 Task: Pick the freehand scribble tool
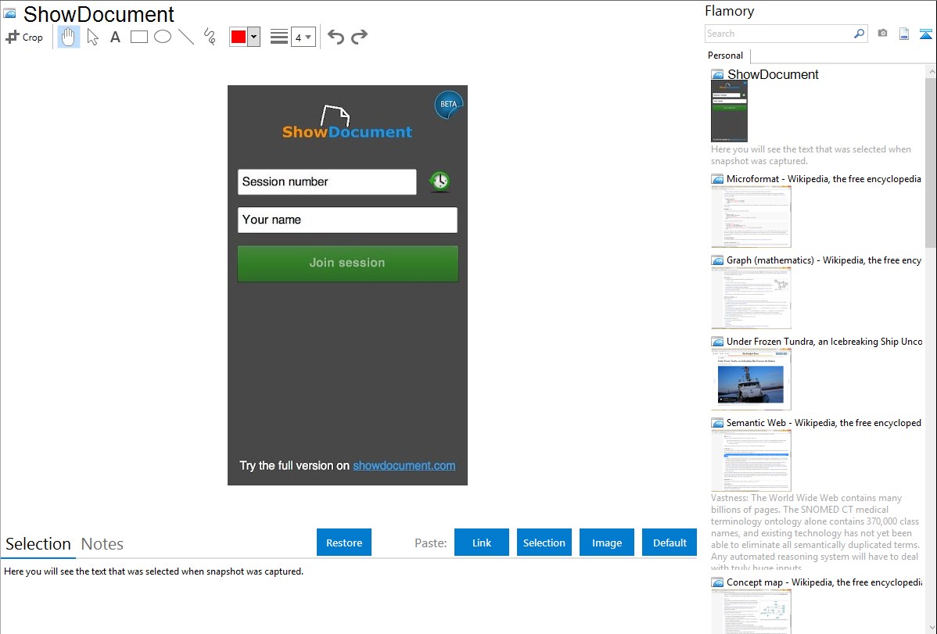coord(210,37)
